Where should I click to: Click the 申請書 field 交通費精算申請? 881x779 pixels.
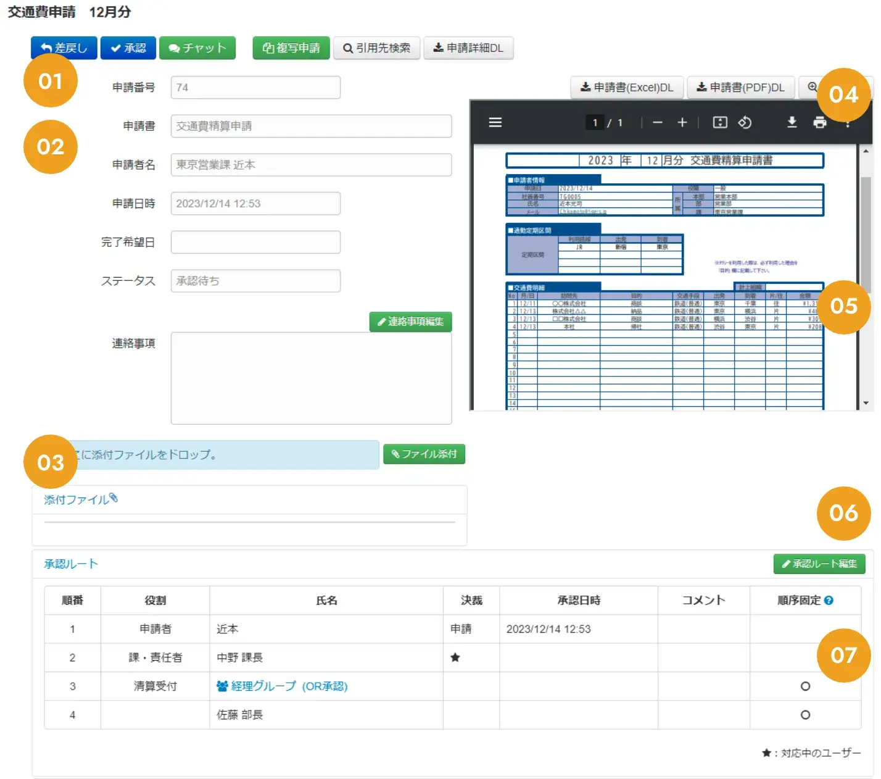(311, 126)
